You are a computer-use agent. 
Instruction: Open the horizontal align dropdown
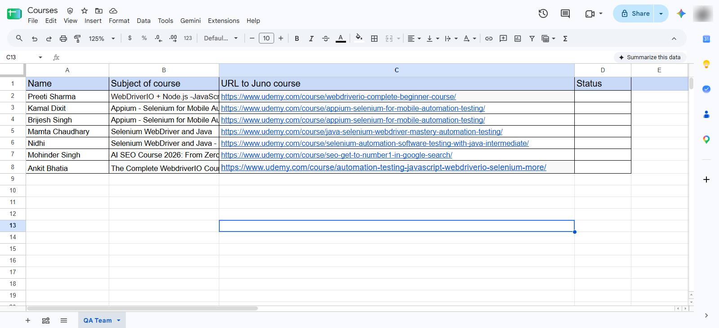pos(414,39)
